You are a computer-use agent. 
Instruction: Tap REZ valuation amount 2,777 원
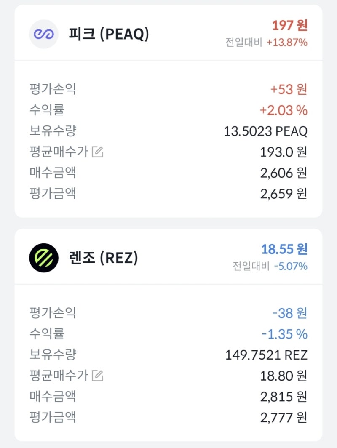(x=284, y=418)
